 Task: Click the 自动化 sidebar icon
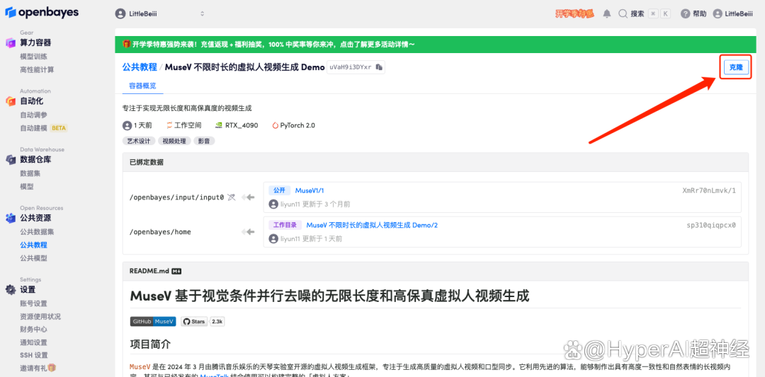[x=11, y=101]
